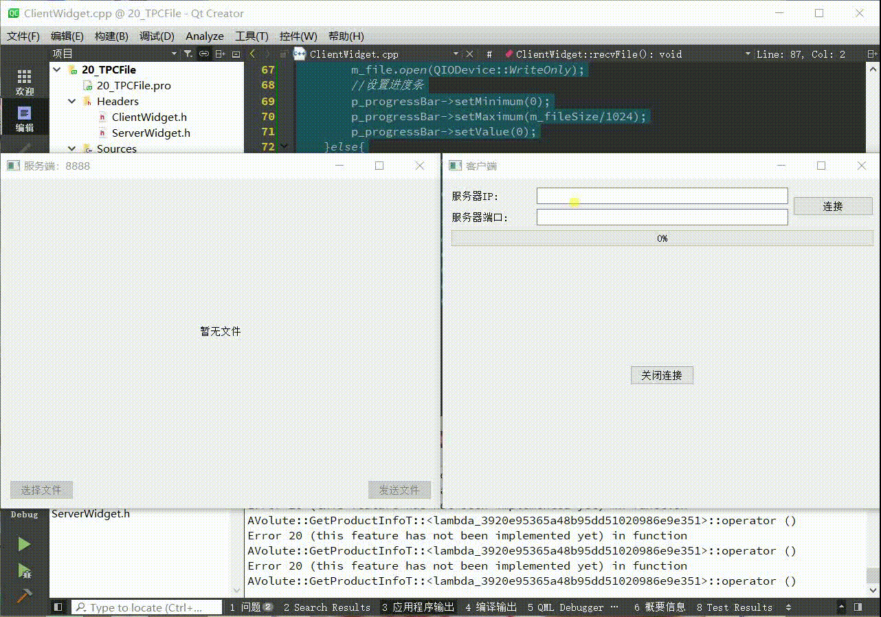Open the 欢迎 (Welcome) mode
The image size is (881, 617).
(24, 82)
